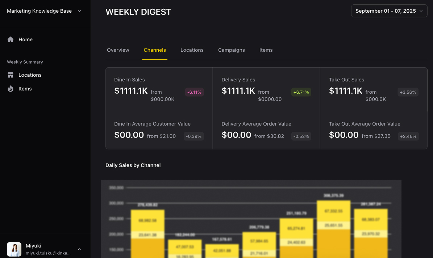Open the Locations tab in digest
This screenshot has width=433, height=258.
(192, 50)
